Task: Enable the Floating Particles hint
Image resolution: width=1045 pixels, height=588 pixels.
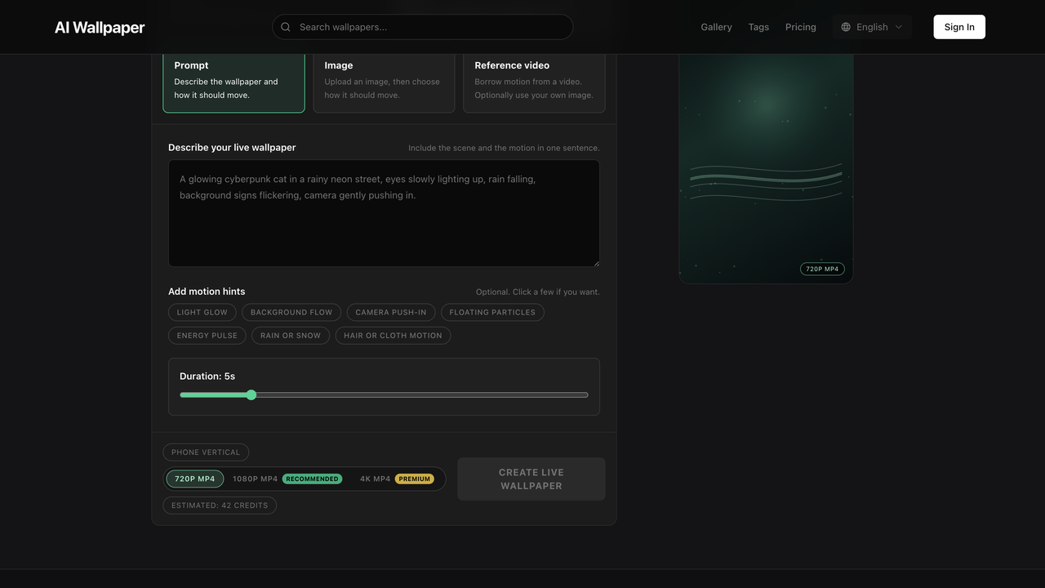Action: (492, 312)
